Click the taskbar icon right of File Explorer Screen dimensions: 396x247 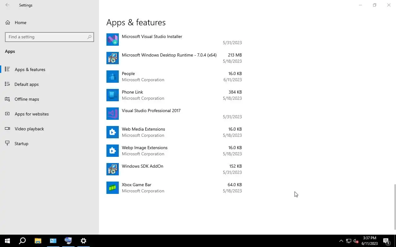(53, 241)
